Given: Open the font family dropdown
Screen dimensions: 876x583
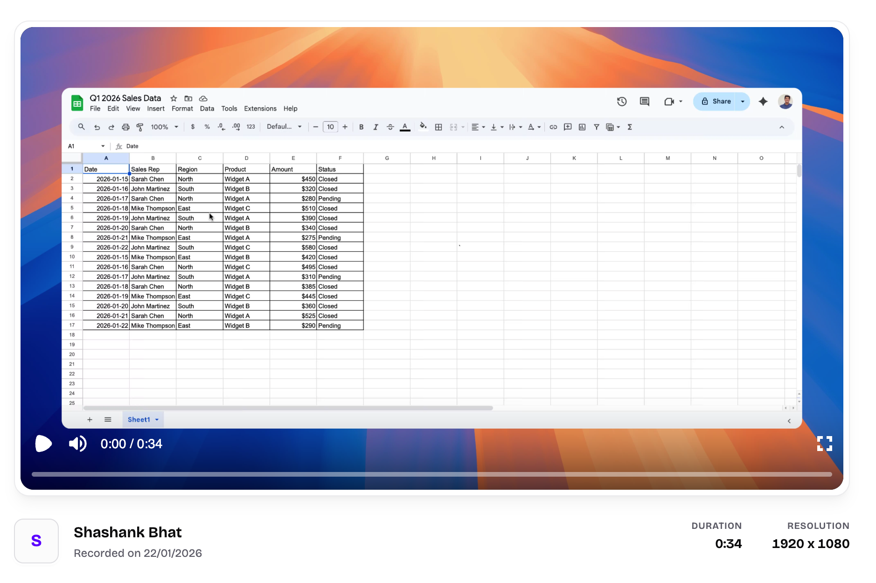Looking at the screenshot, I should click(x=284, y=127).
